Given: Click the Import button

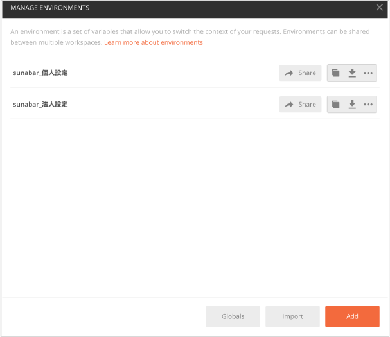Looking at the screenshot, I should pos(292,316).
